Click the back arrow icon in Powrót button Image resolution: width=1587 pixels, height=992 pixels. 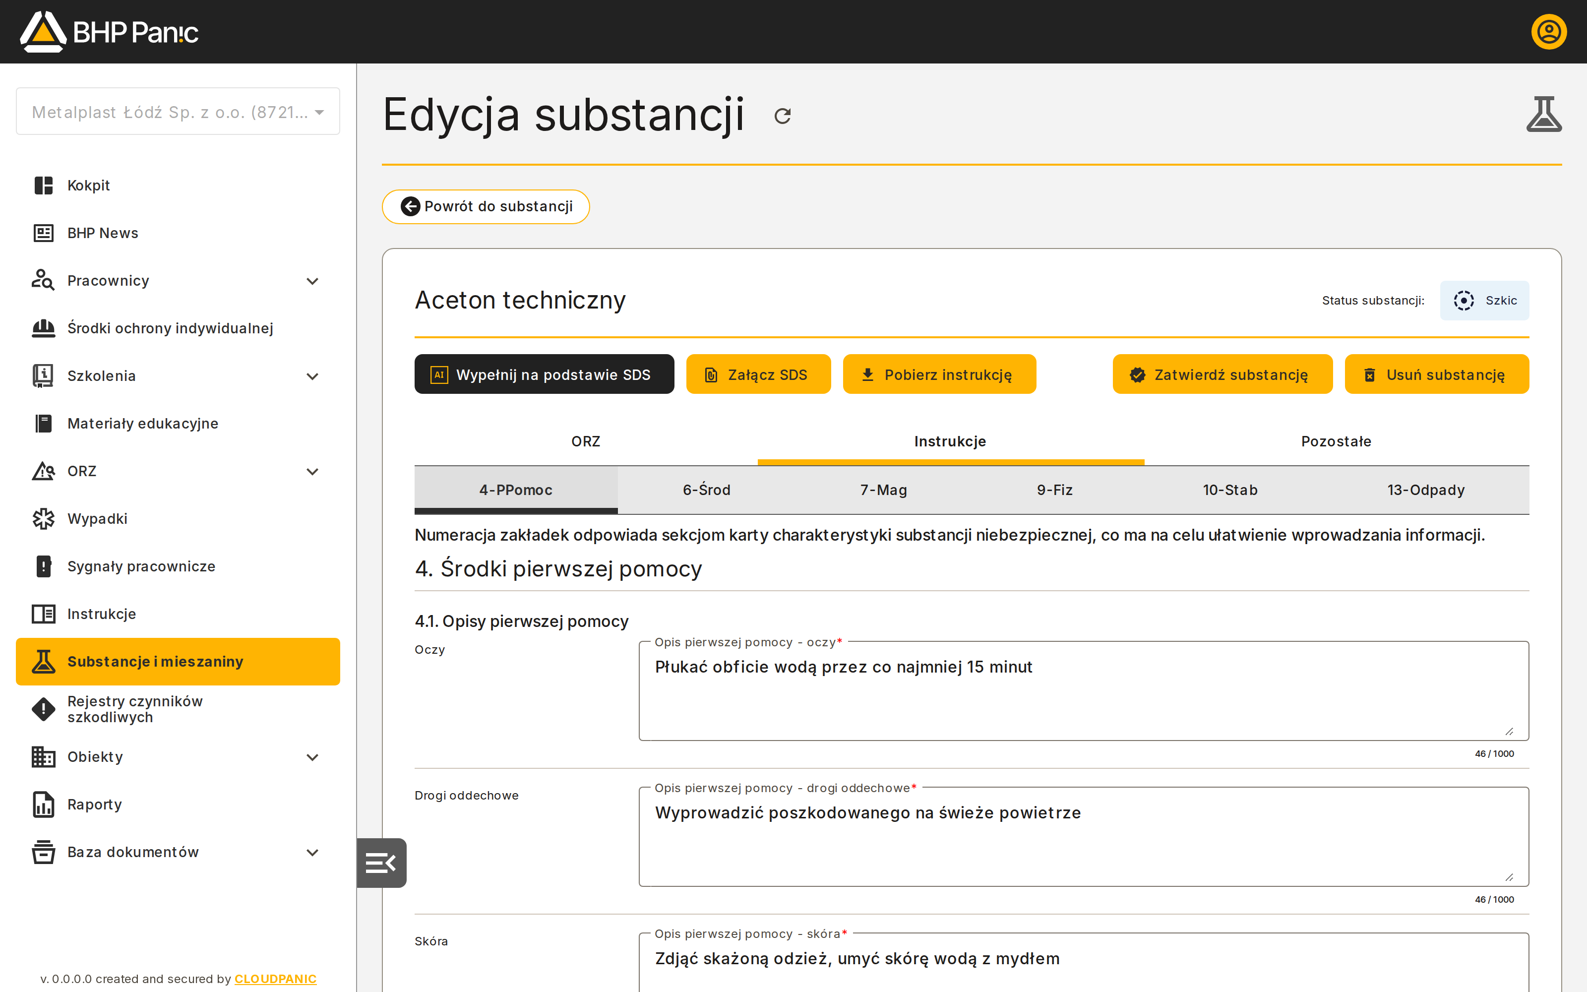pos(410,207)
